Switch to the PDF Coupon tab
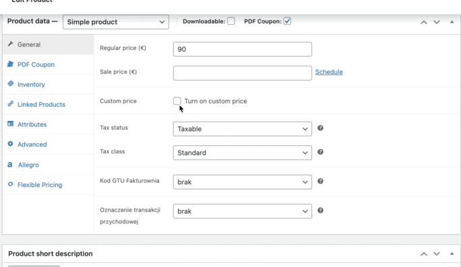 pos(49,65)
